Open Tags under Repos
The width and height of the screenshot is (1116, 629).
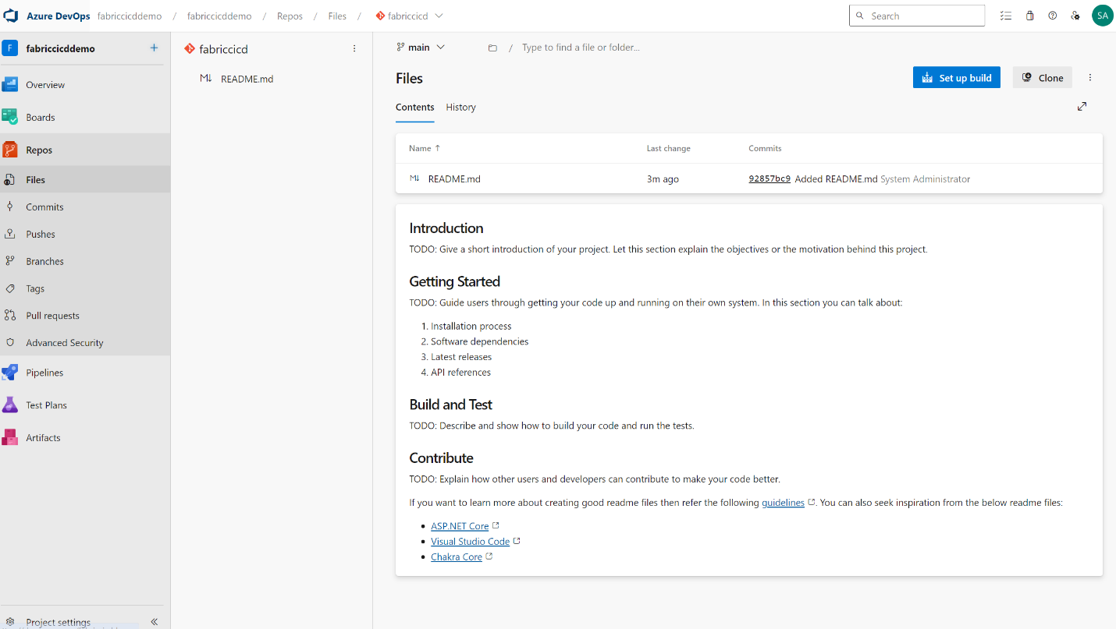coord(85,288)
